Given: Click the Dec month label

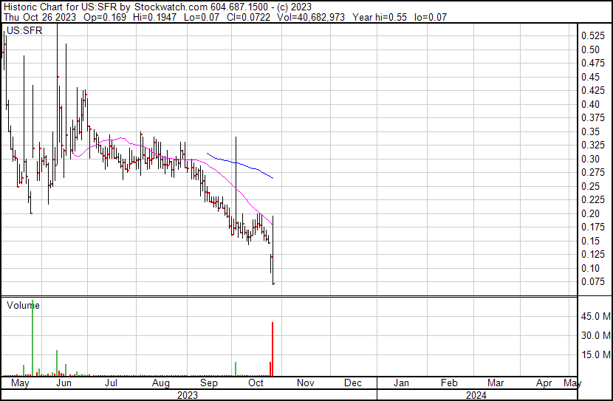Looking at the screenshot, I should coord(353,383).
